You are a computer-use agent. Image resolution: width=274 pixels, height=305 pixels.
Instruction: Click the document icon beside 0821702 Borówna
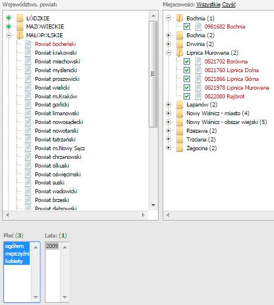(198, 62)
